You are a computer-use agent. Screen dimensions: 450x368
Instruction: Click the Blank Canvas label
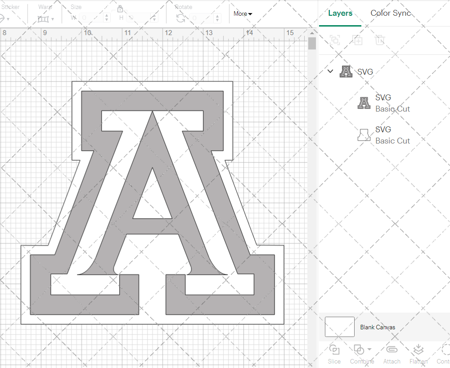click(378, 327)
